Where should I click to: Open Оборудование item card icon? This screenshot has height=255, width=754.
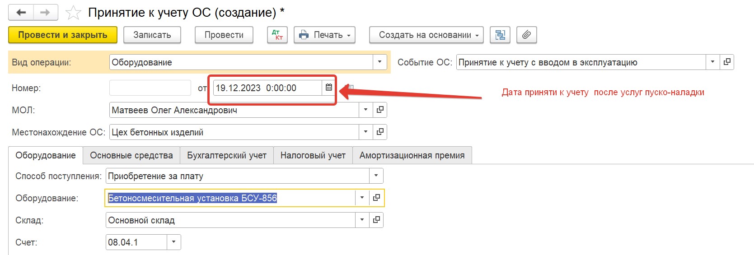(376, 198)
